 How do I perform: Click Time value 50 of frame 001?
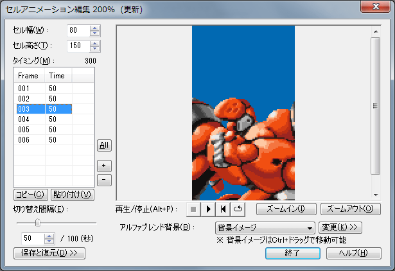click(53, 89)
